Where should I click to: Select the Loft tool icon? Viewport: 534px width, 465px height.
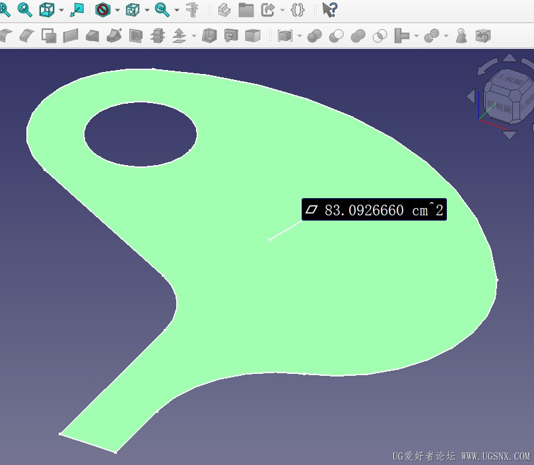click(x=92, y=36)
